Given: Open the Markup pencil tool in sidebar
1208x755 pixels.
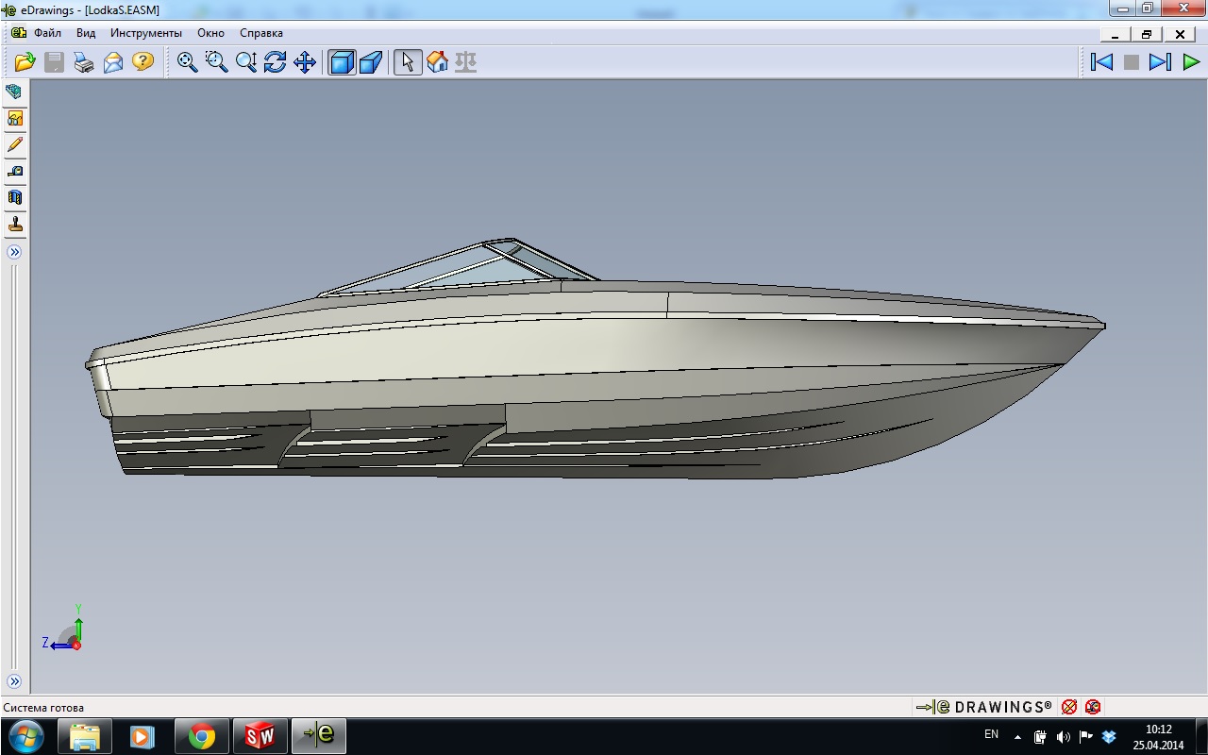Looking at the screenshot, I should [x=15, y=144].
